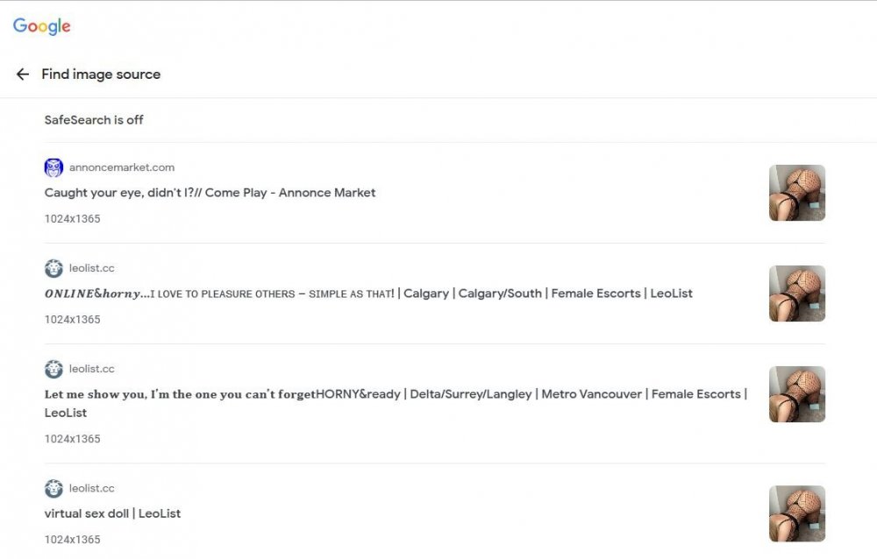
Task: Click the lion favicon beside the last LeoList result
Action: click(53, 489)
